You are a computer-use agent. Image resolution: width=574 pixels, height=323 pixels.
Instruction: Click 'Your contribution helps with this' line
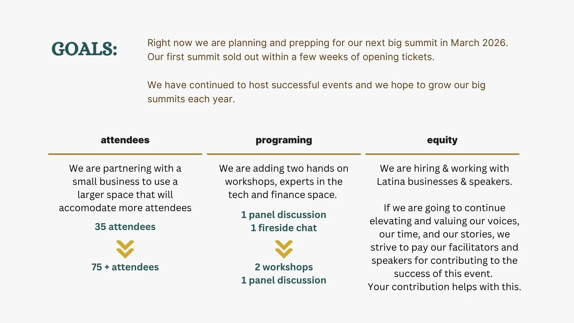point(444,287)
